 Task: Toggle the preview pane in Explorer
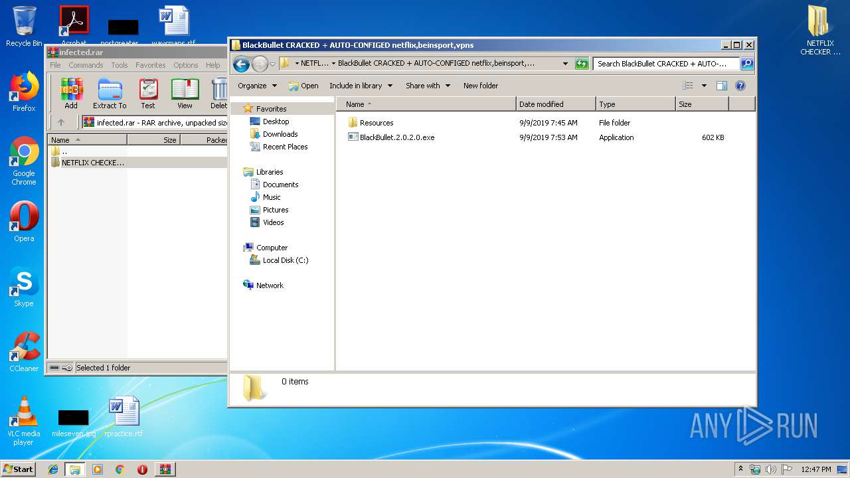[722, 86]
